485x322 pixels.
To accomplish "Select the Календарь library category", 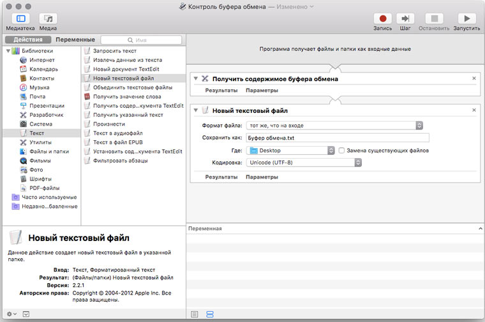I will (x=43, y=70).
